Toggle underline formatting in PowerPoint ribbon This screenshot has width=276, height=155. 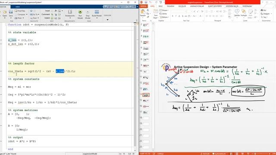click(179, 16)
